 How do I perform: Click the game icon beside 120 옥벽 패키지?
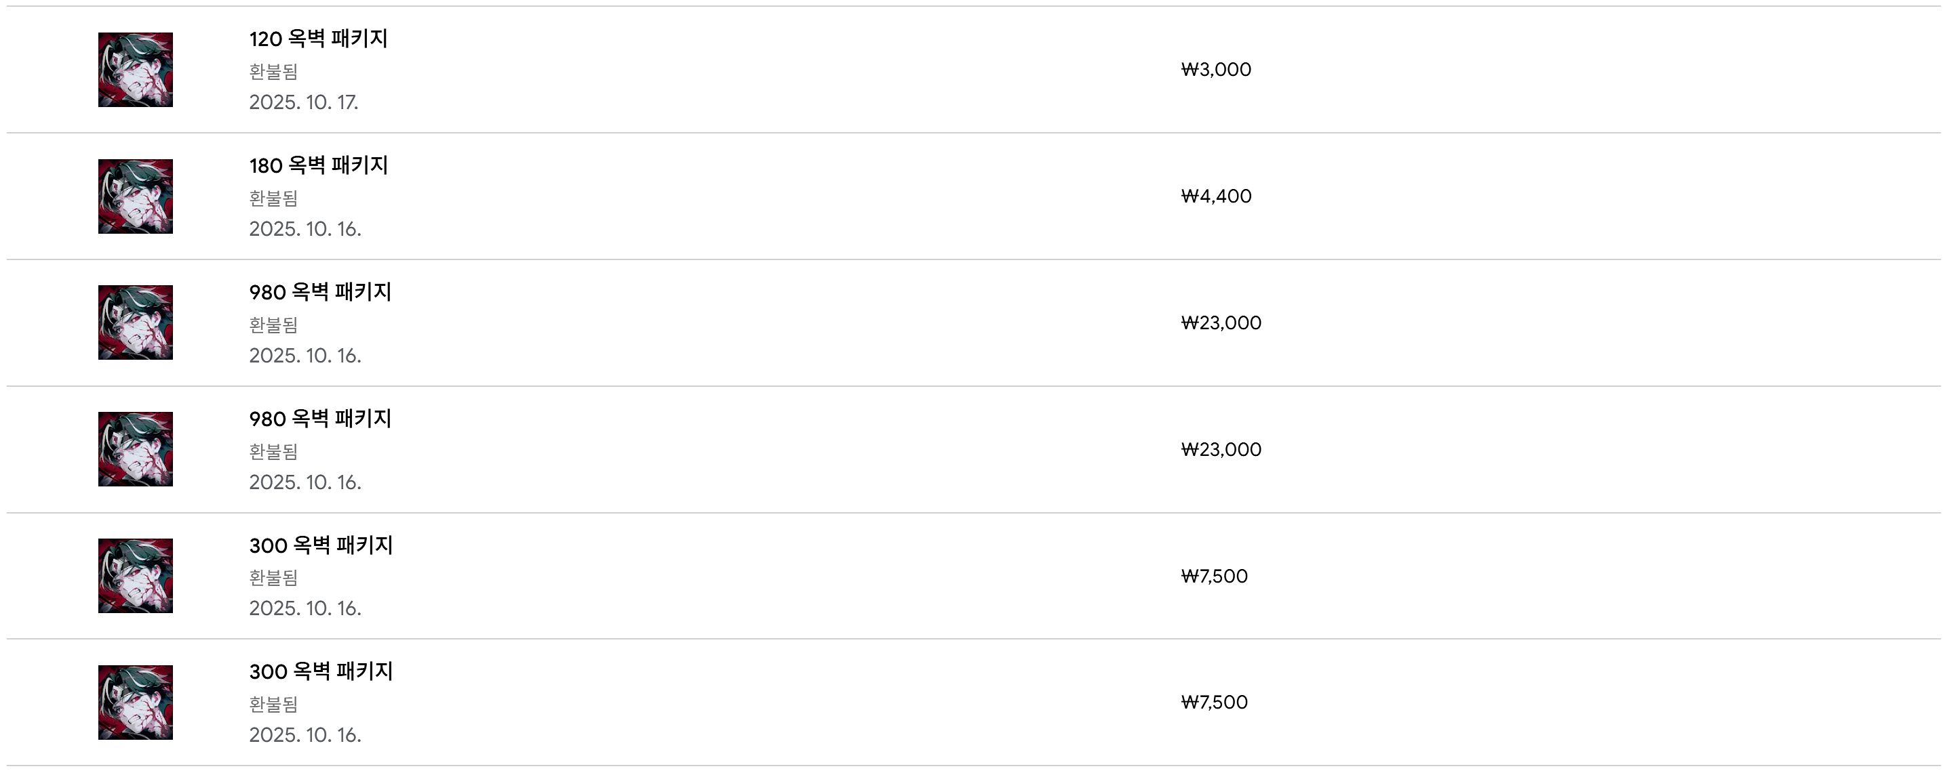pos(135,69)
